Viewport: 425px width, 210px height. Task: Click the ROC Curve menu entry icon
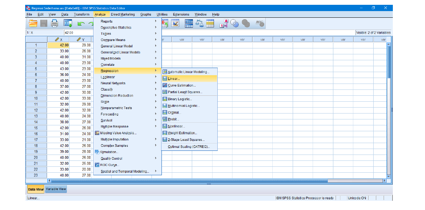[x=97, y=165]
